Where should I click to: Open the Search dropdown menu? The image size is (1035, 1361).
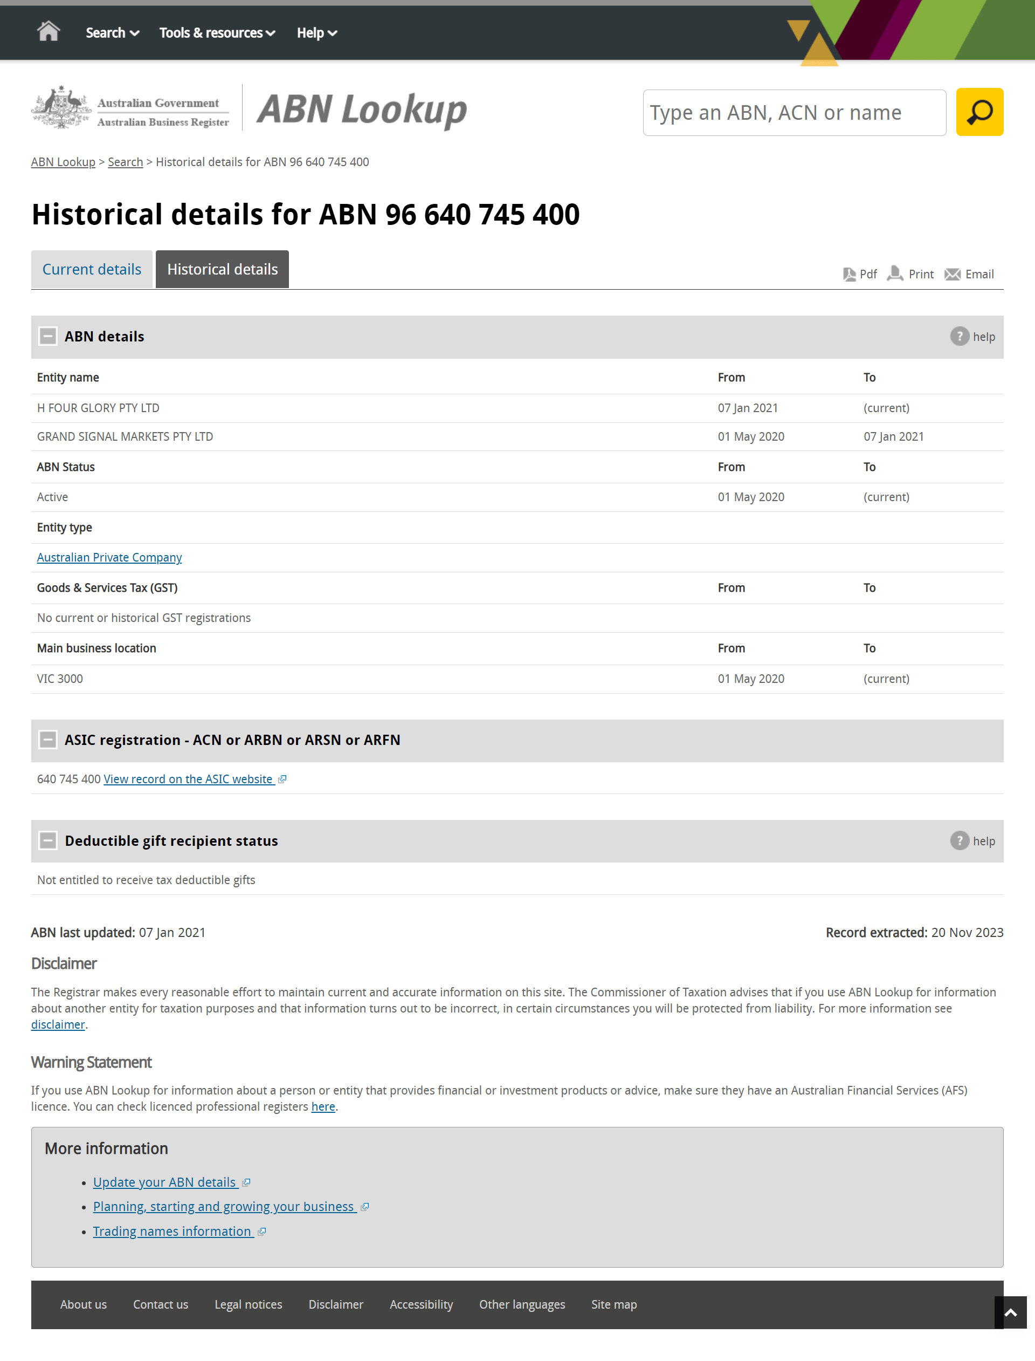(112, 33)
